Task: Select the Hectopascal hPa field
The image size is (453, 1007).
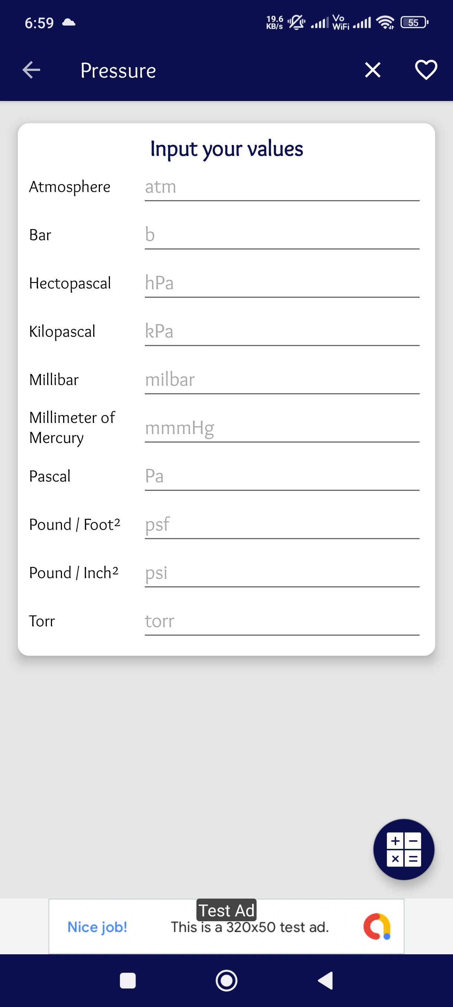Action: [281, 283]
